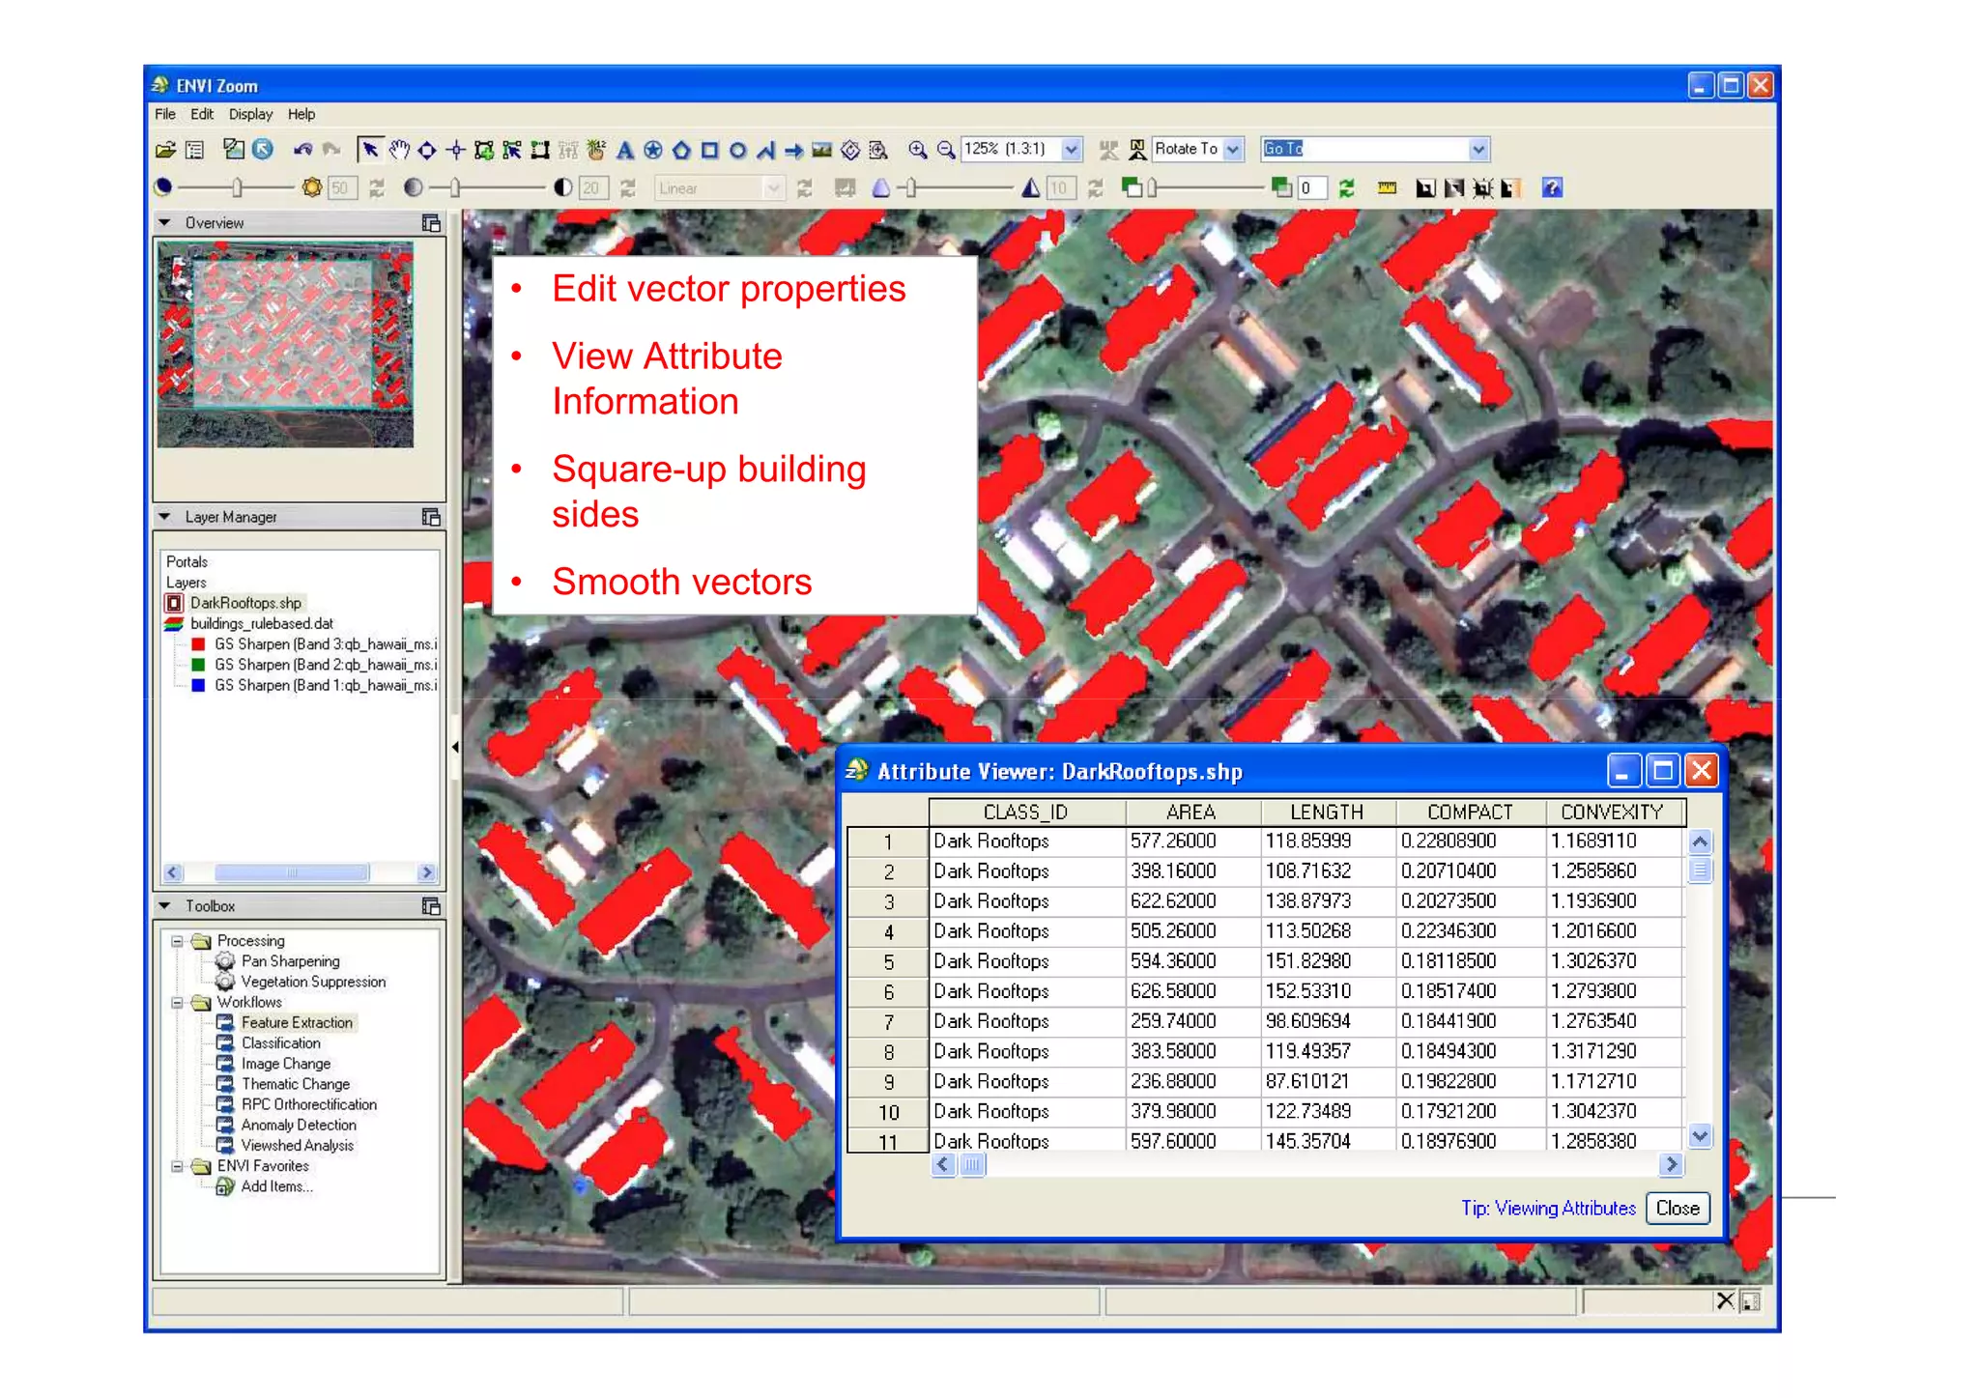The height and width of the screenshot is (1398, 1979).
Task: Click the Zoom In magnifier icon
Action: click(917, 150)
